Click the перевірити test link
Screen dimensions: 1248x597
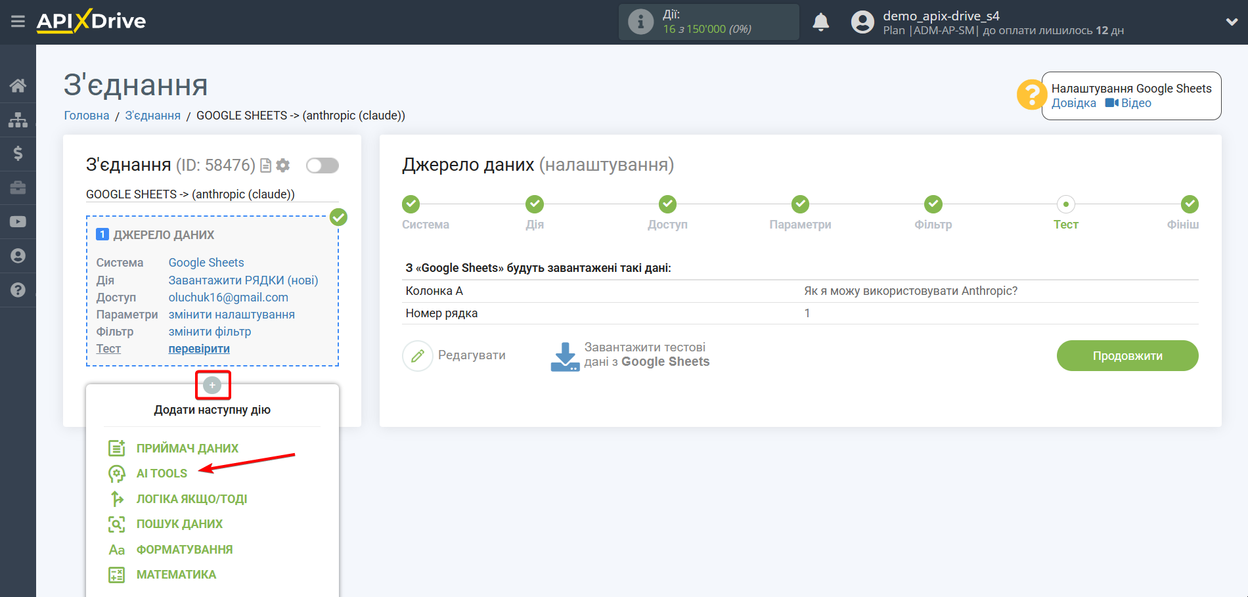click(x=199, y=349)
